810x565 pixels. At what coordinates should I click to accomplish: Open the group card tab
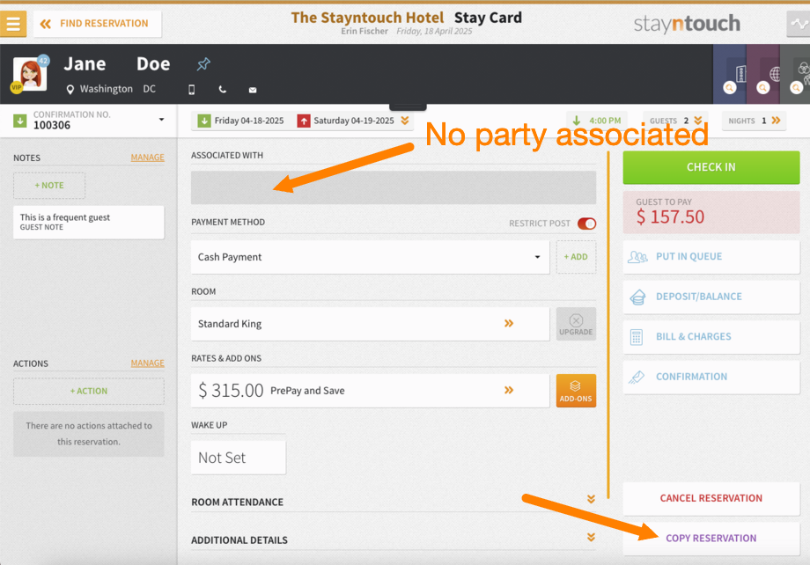coord(796,74)
